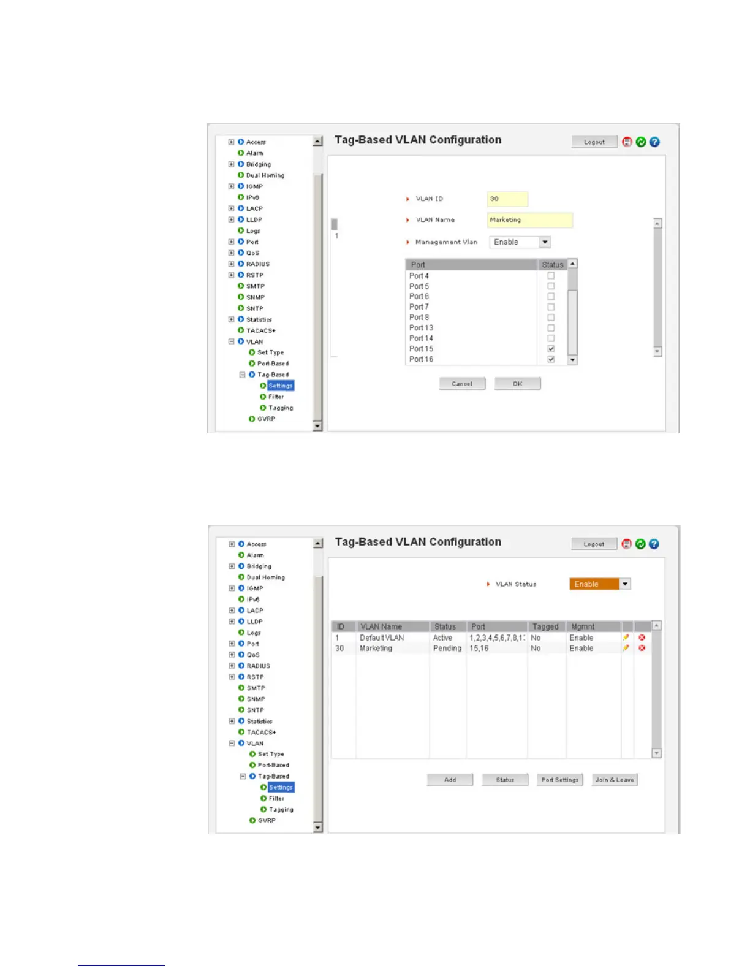Check the Port 5 status checkbox
Image resolution: width=750 pixels, height=971 pixels.
coord(551,286)
